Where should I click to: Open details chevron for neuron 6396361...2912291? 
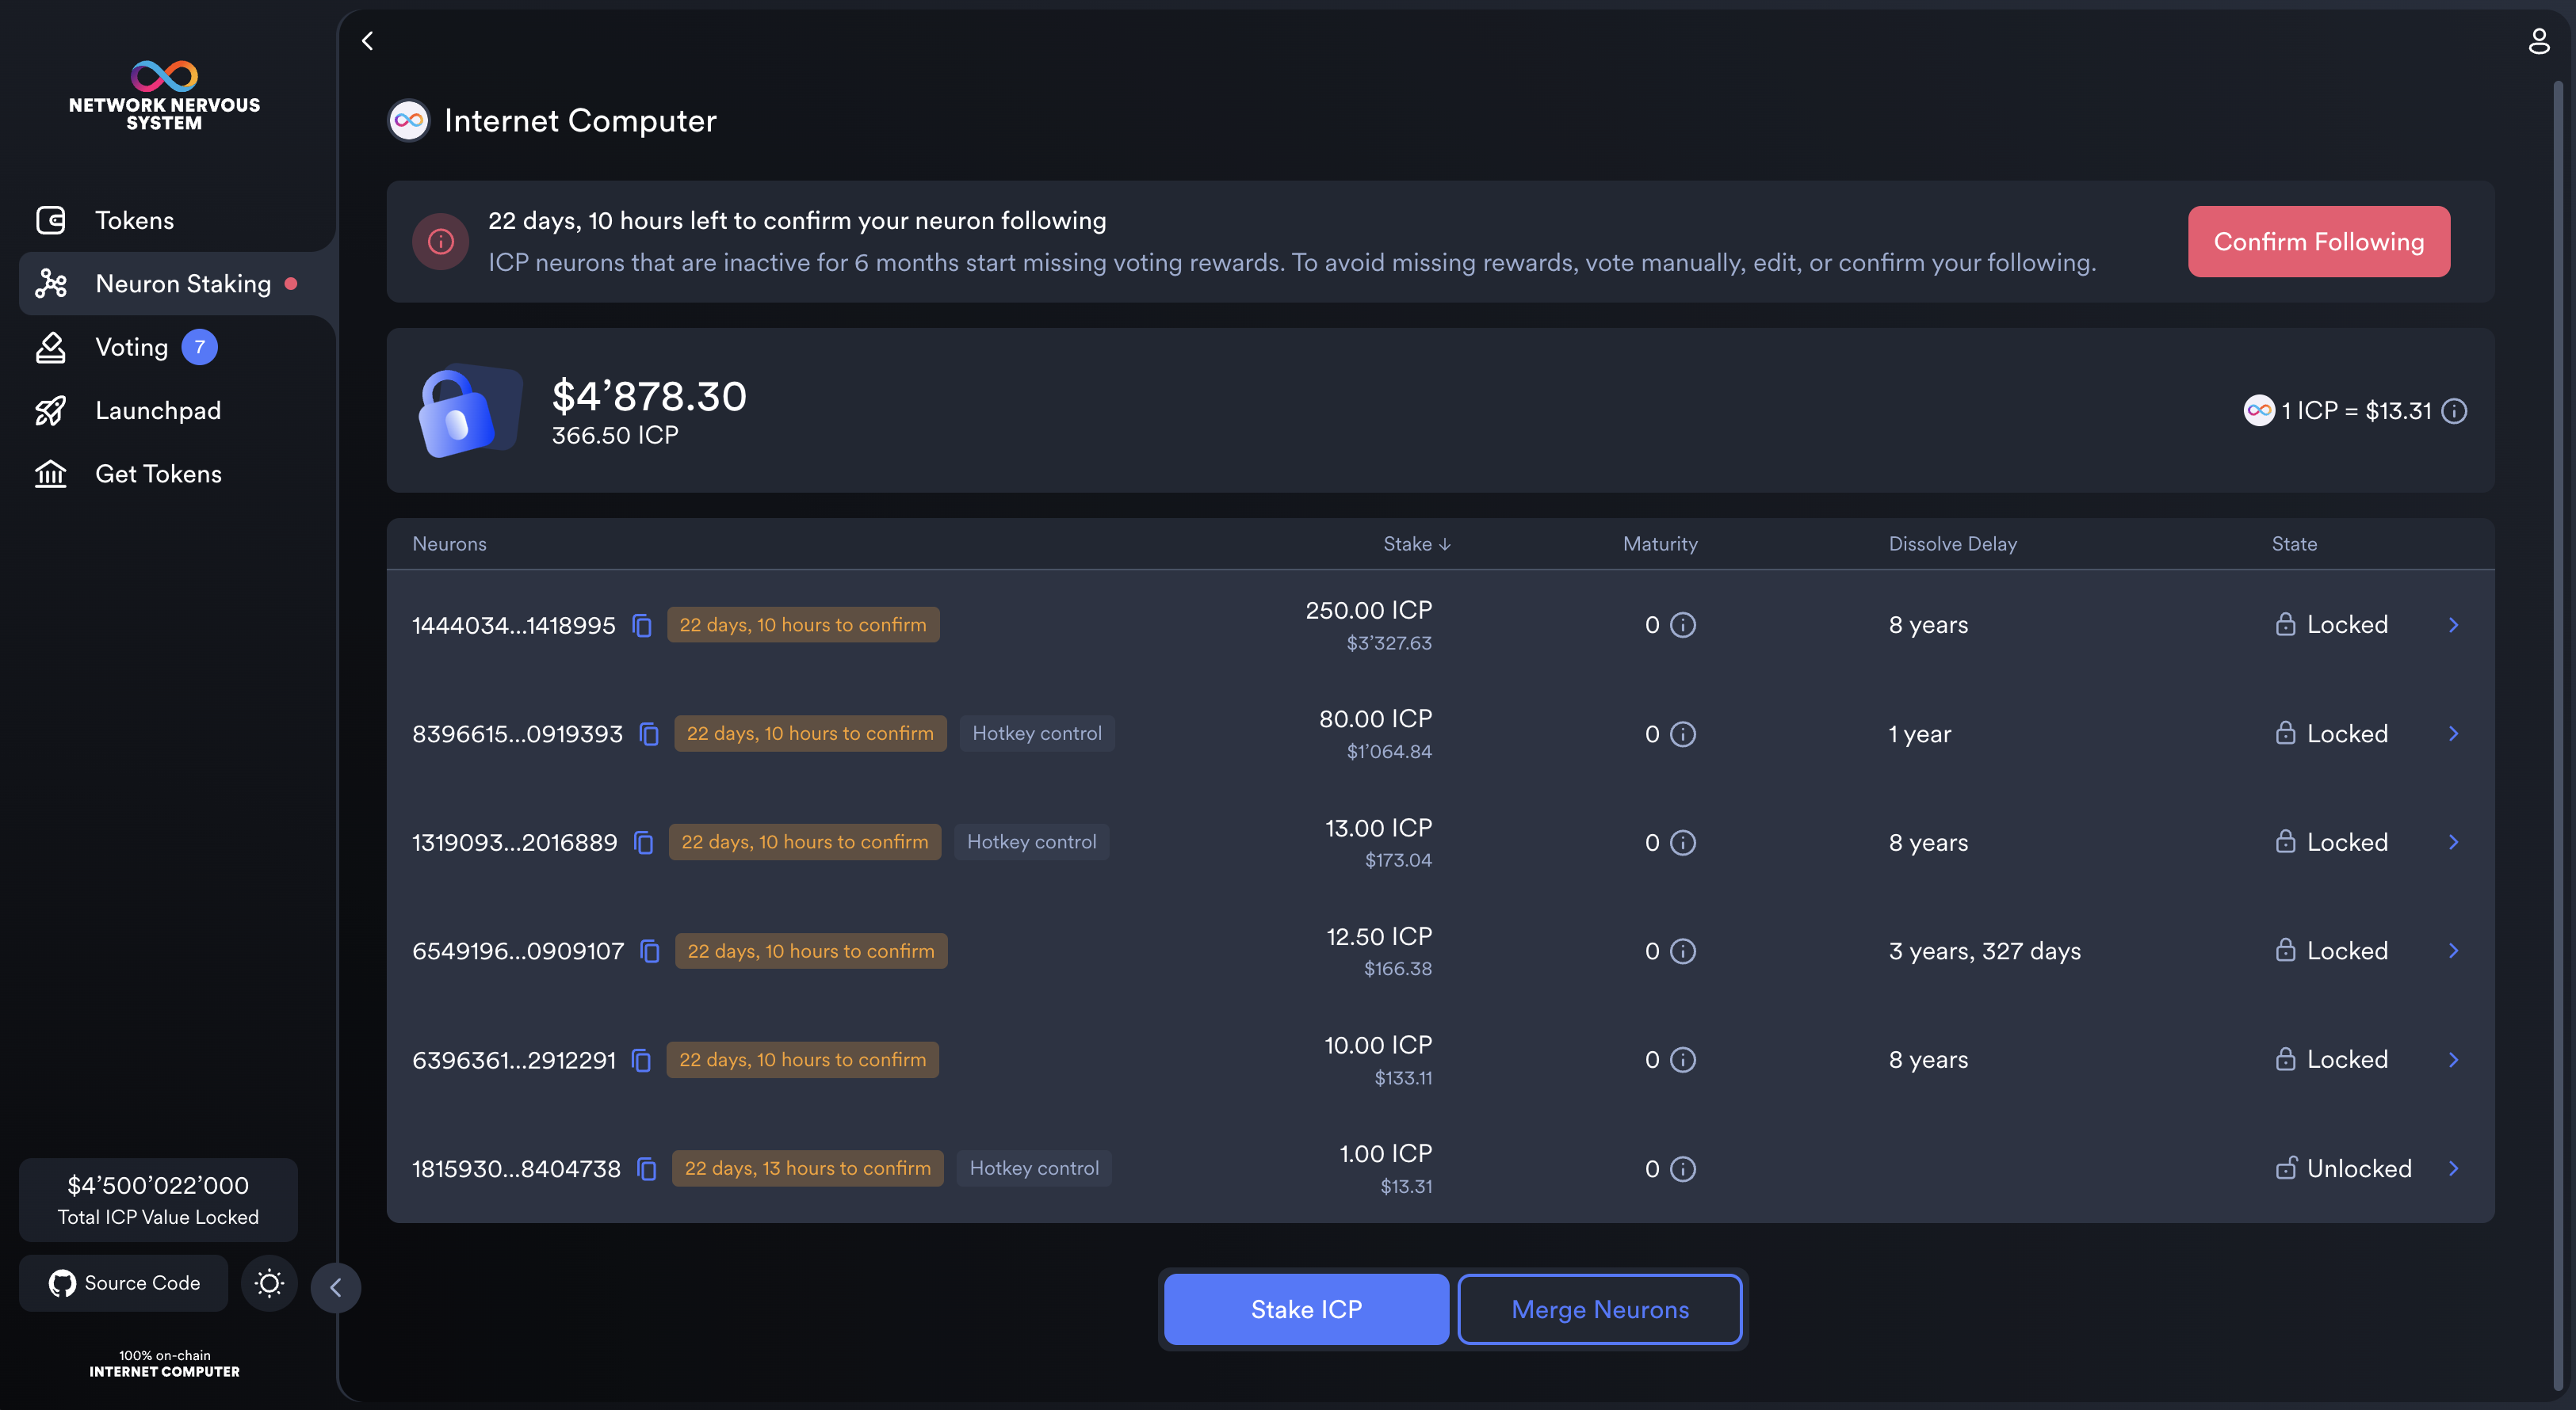point(2453,1059)
